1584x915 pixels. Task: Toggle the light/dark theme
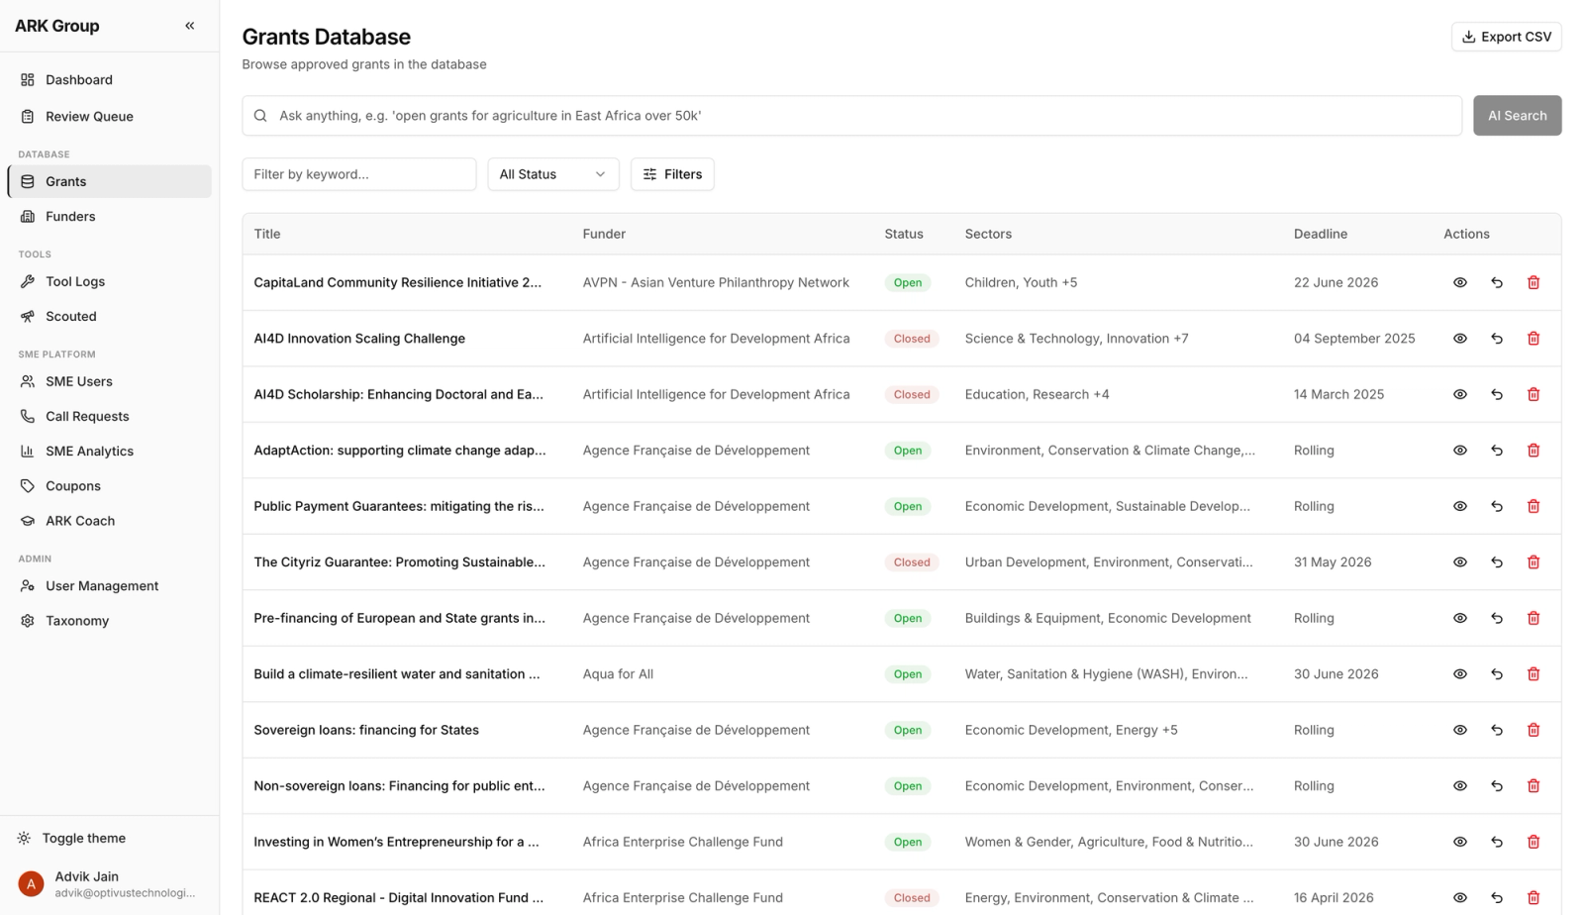109,838
